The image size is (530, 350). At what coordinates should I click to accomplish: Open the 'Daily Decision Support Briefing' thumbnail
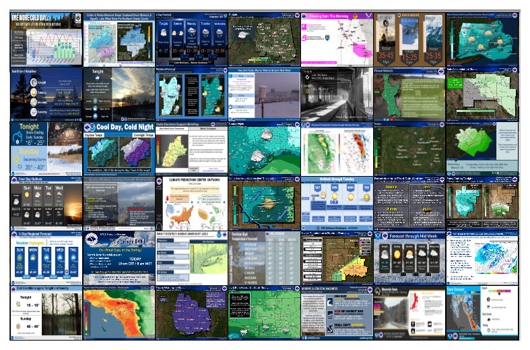191,146
